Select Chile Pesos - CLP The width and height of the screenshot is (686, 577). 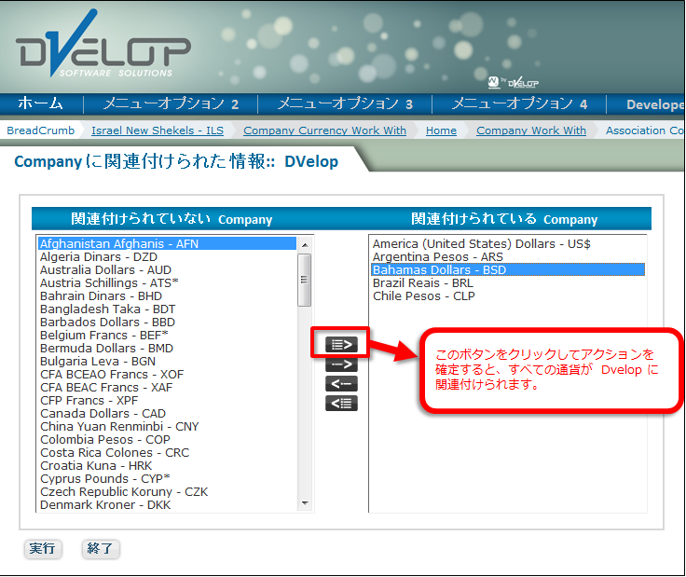pyautogui.click(x=508, y=296)
